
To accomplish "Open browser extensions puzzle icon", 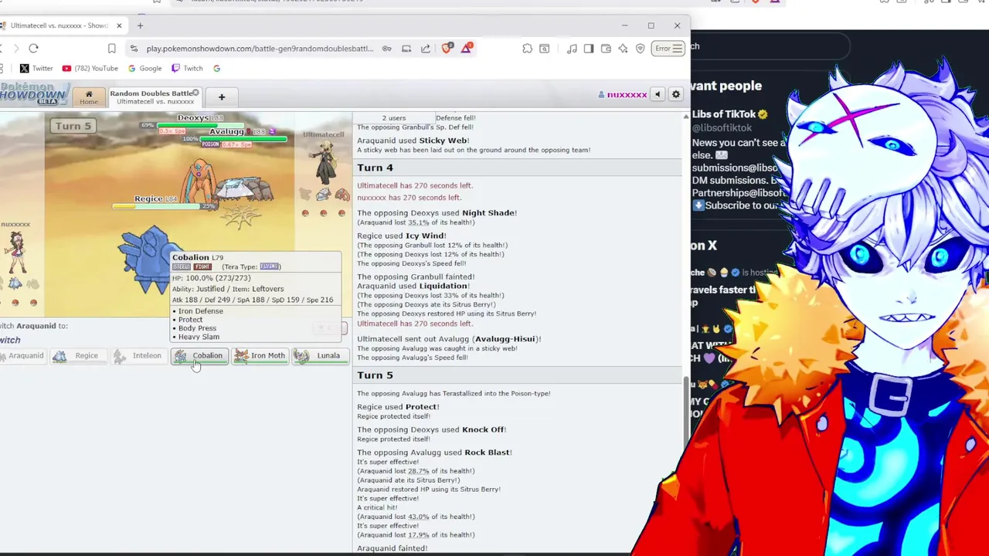I will coord(527,49).
